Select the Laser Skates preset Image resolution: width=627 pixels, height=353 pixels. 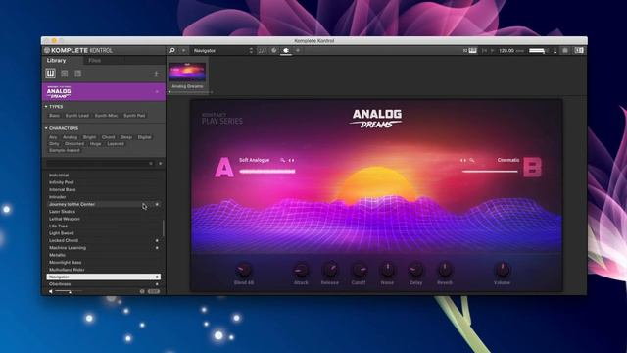point(62,212)
